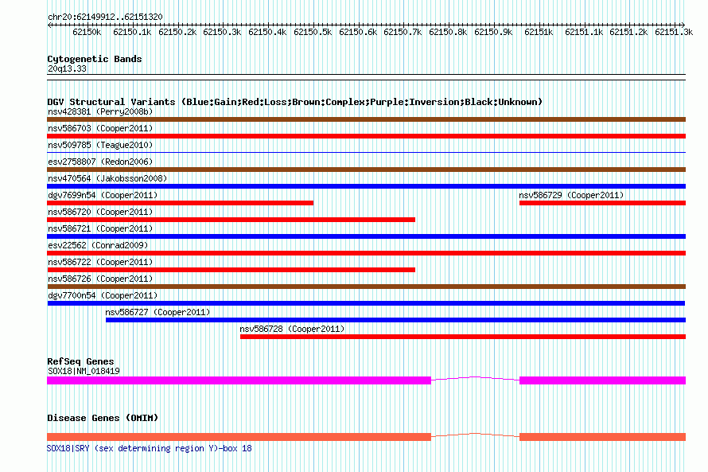Click the red nsv586729 bar
Image resolution: width=708 pixels, height=472 pixels.
coord(603,203)
